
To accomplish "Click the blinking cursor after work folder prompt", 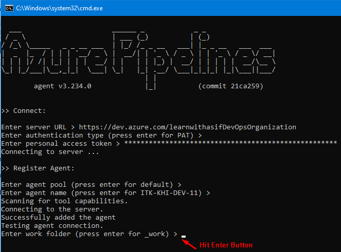I will (183, 235).
